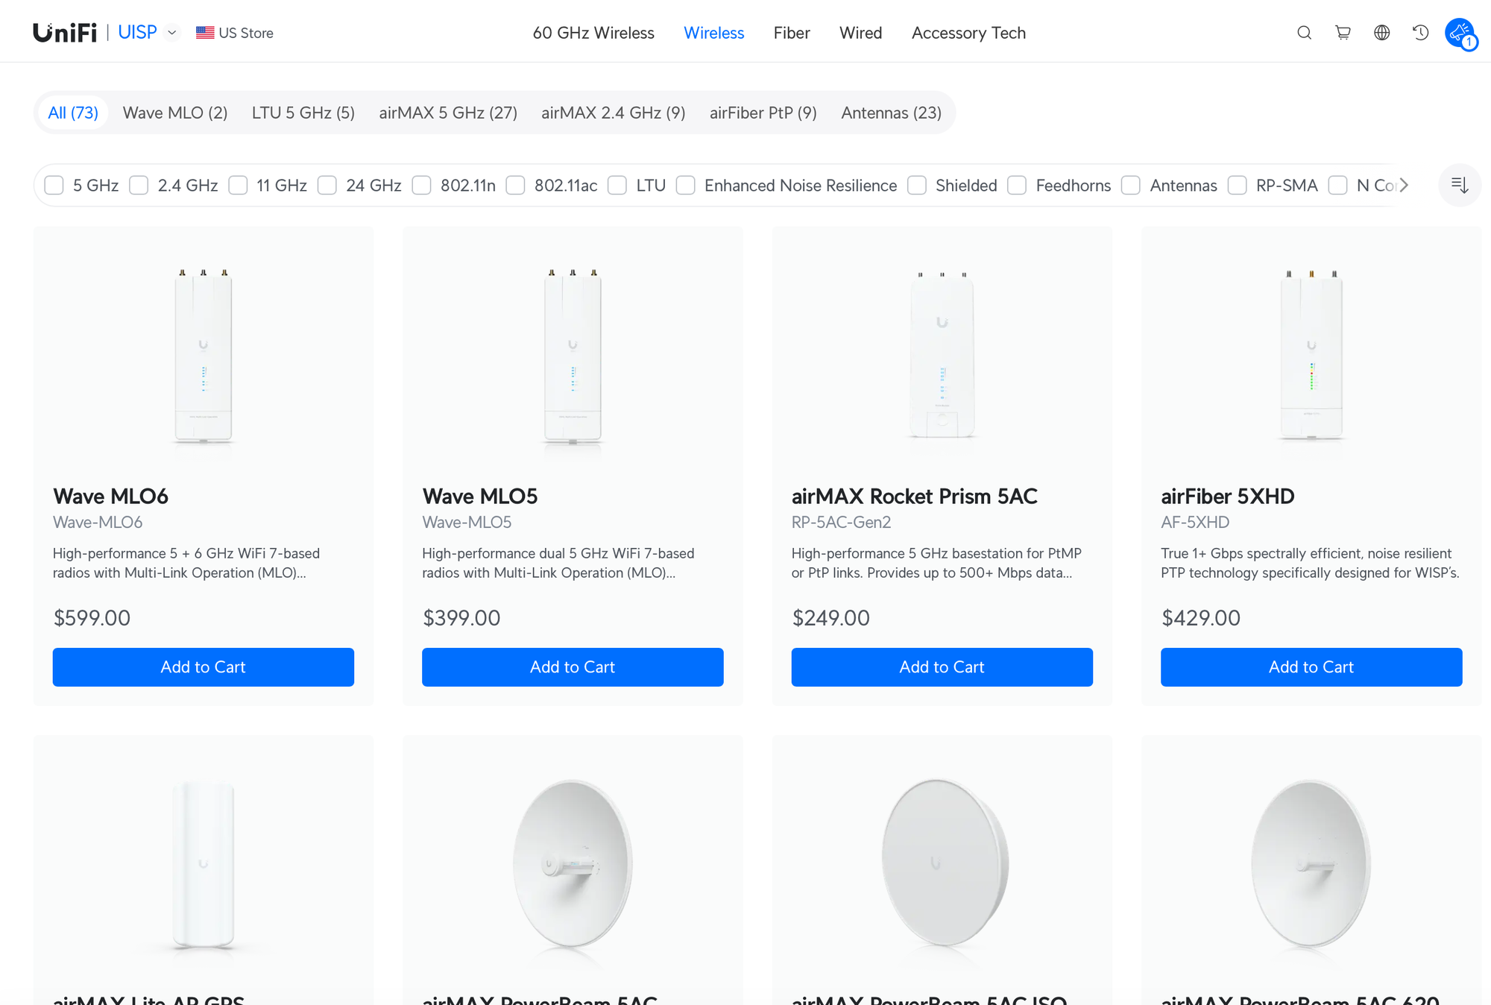Open recently viewed history icon
The image size is (1491, 1005).
coord(1420,33)
